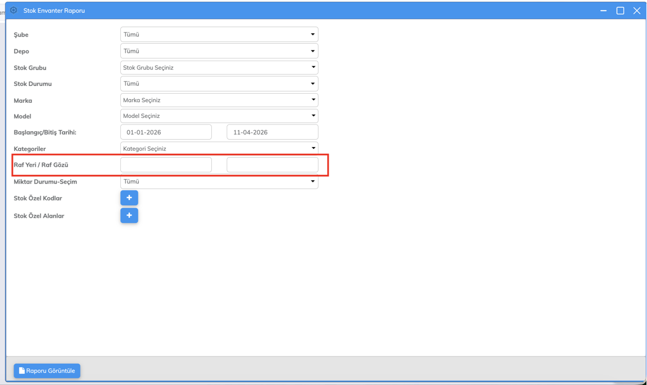
Task: Open the Stok Grubu Seçiniz dropdown
Action: coord(219,67)
